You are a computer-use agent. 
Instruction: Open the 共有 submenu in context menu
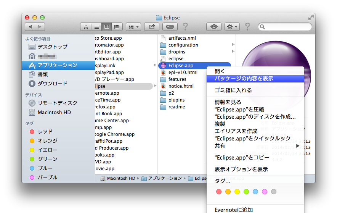point(255,146)
